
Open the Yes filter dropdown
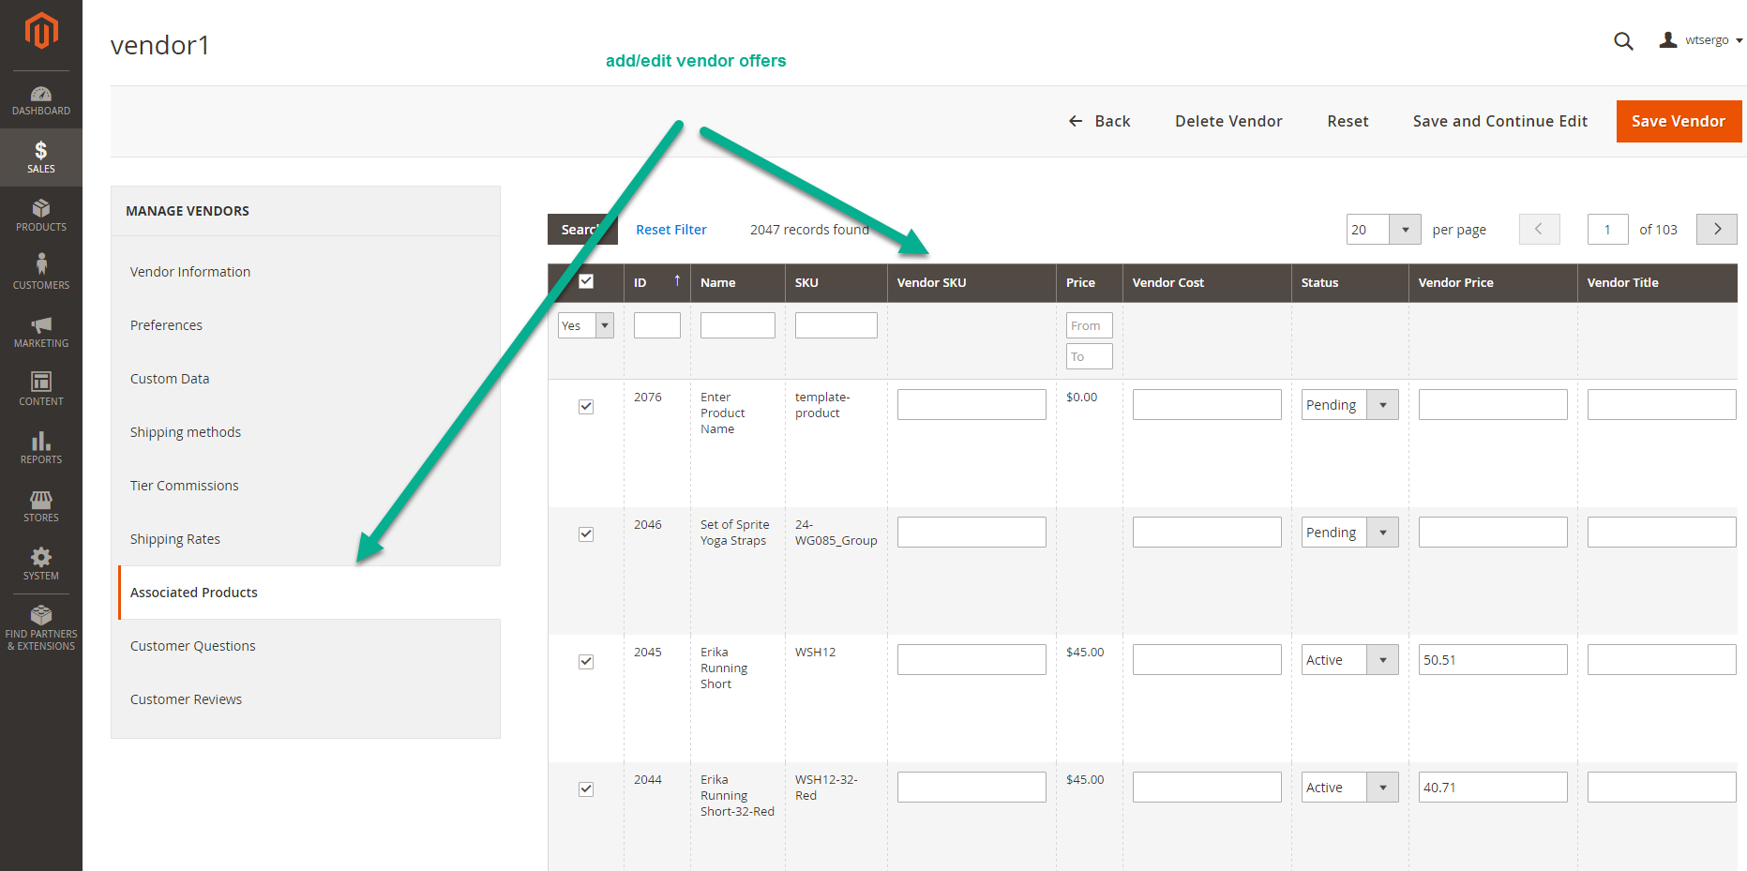(x=586, y=325)
